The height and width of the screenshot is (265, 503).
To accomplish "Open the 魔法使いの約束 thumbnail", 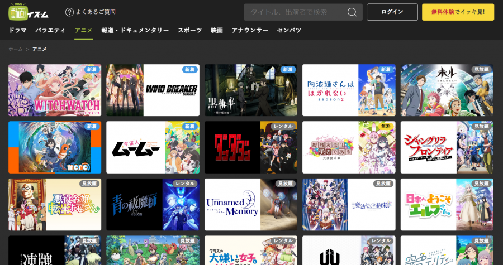I will click(x=349, y=205).
